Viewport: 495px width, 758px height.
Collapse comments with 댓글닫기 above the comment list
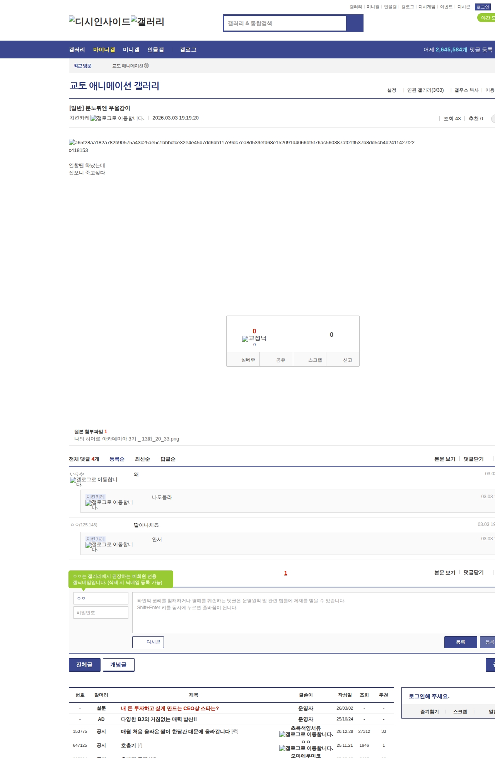tap(474, 459)
